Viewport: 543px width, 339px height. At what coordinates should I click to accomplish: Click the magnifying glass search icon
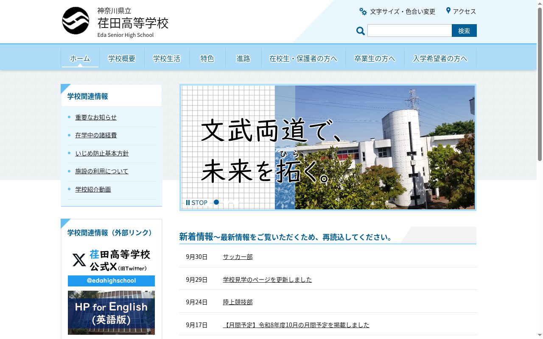point(361,31)
